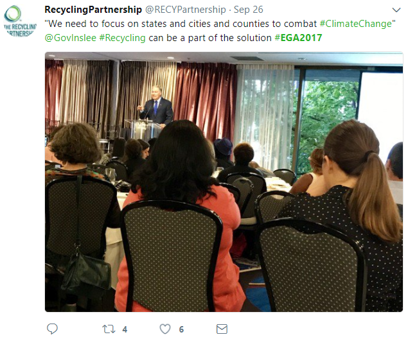Click "can be a part of the solution" text
This screenshot has width=408, height=337.
point(209,38)
